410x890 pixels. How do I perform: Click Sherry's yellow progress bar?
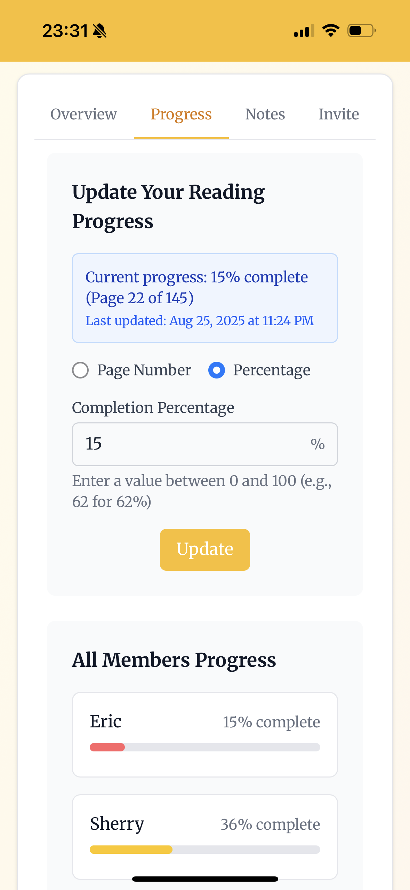point(131,850)
